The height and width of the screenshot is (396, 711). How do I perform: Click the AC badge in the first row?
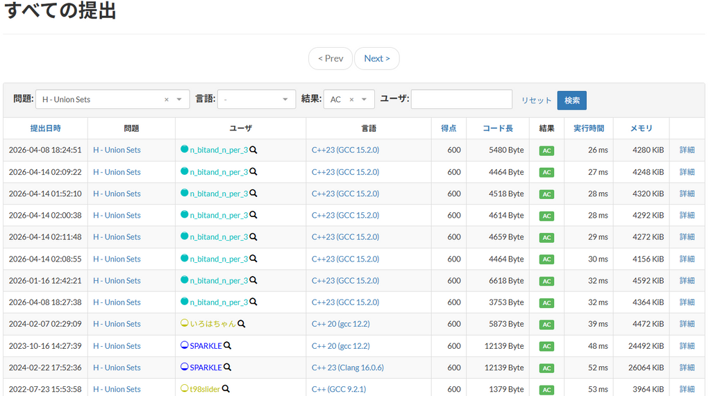coord(546,150)
